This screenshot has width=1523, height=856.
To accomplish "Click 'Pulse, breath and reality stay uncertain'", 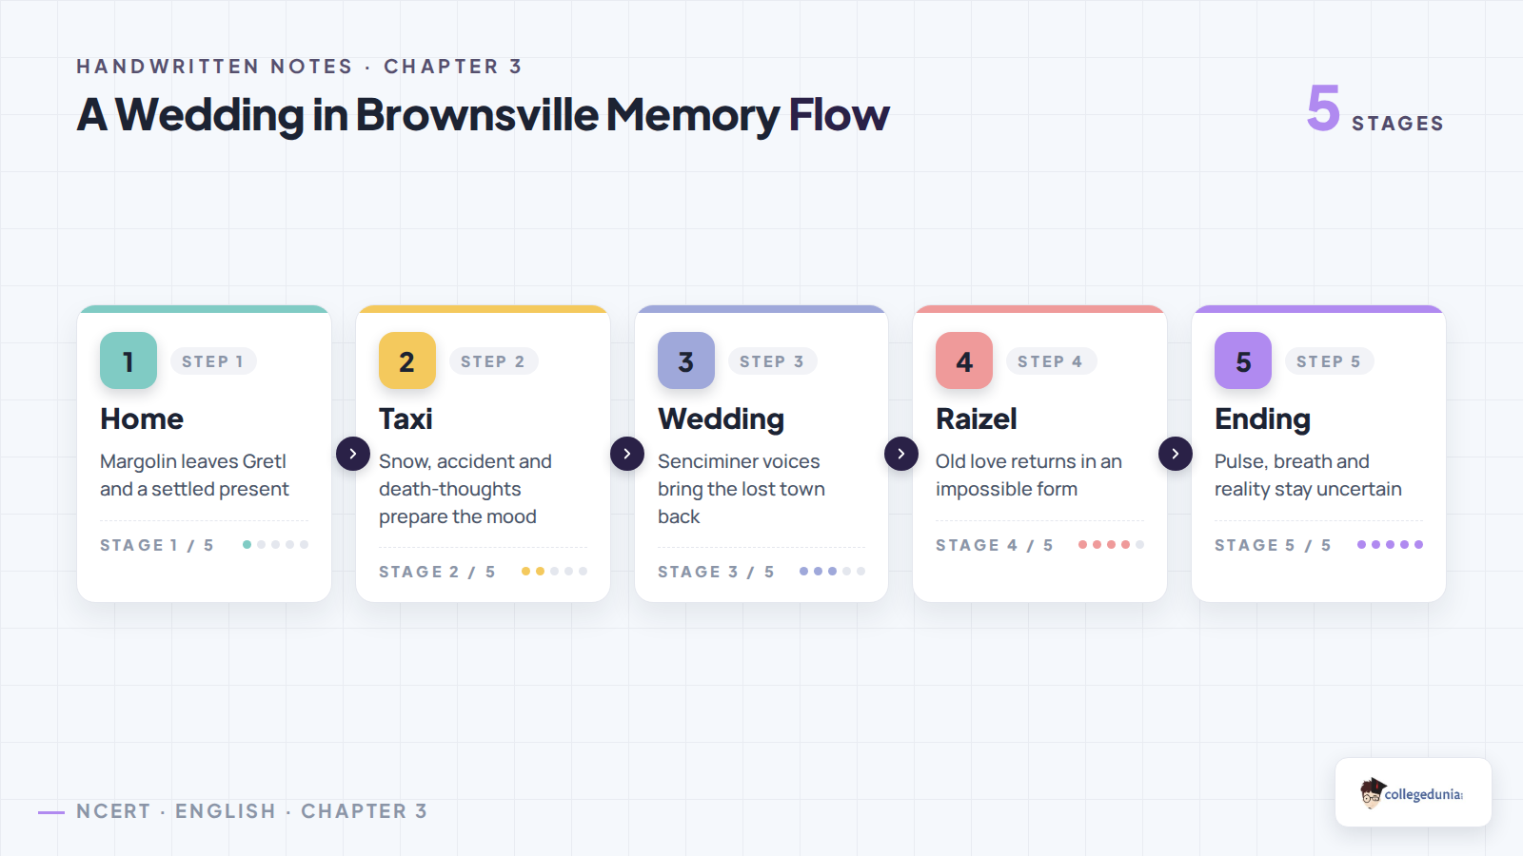I will tap(1308, 475).
